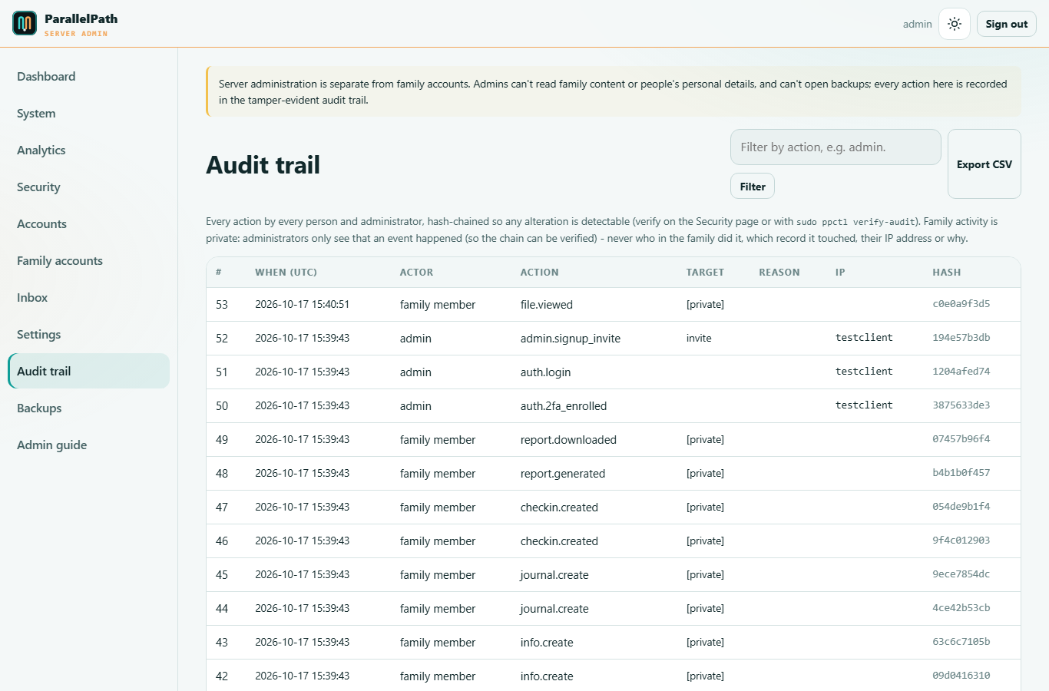Image resolution: width=1049 pixels, height=691 pixels.
Task: Click the ParallelPath logo icon
Action: [25, 24]
